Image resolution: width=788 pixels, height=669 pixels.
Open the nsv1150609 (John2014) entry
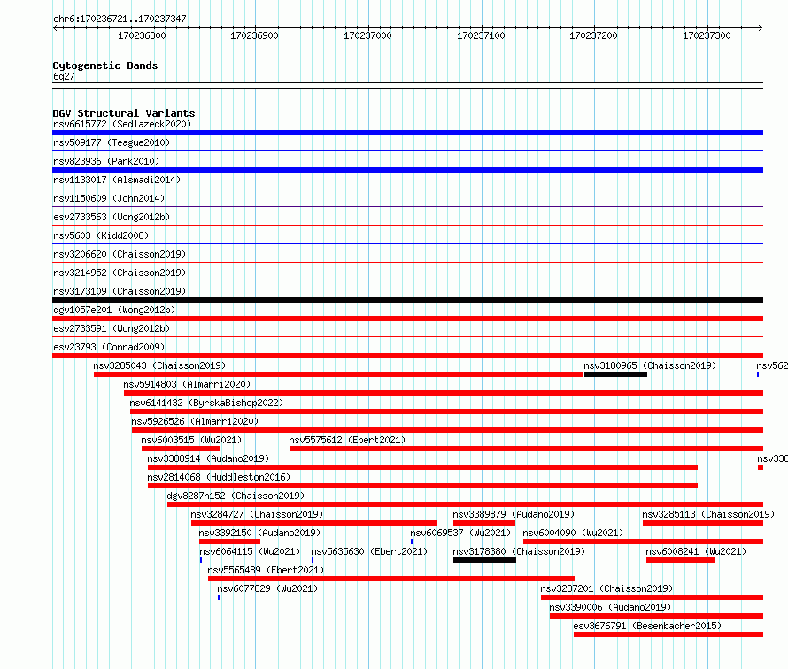coord(109,198)
